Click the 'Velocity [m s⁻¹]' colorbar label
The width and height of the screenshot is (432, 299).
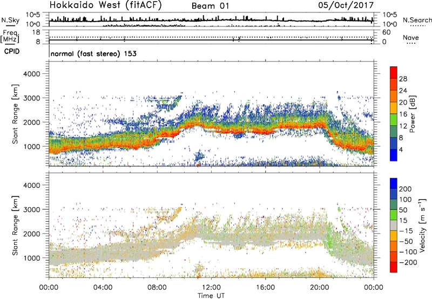(422, 225)
